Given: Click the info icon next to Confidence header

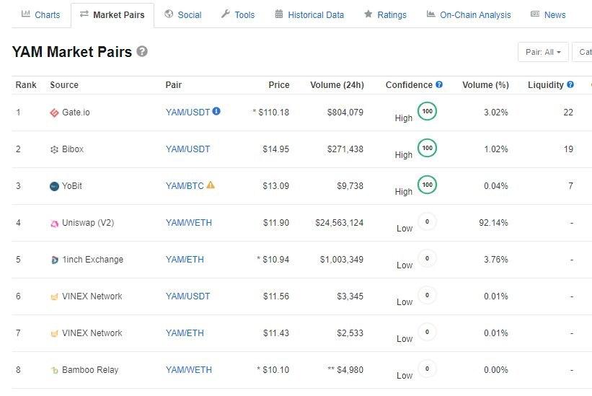Looking at the screenshot, I should [x=439, y=84].
